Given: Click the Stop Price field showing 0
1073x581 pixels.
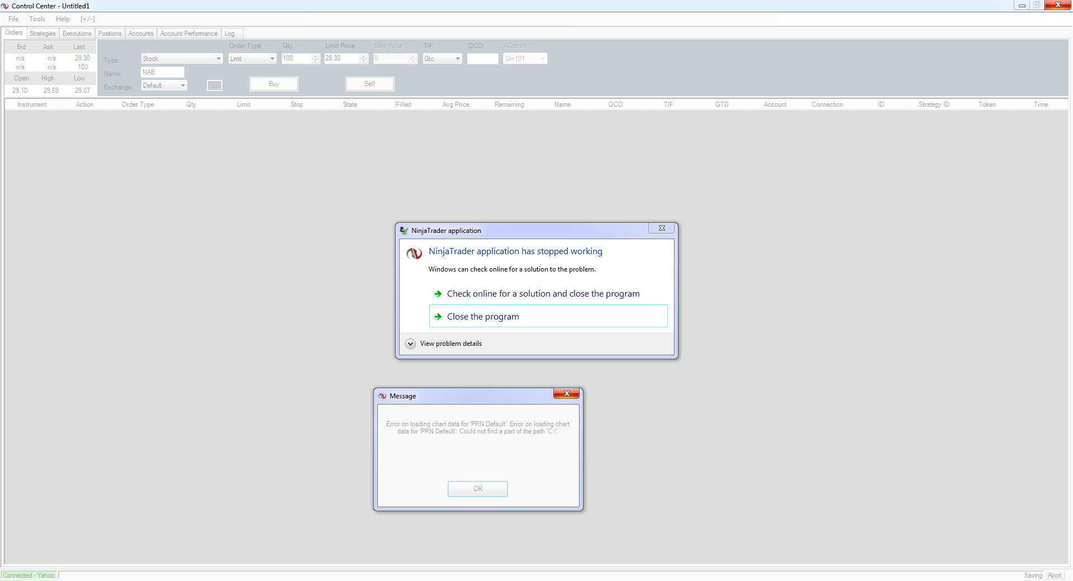Looking at the screenshot, I should point(391,59).
